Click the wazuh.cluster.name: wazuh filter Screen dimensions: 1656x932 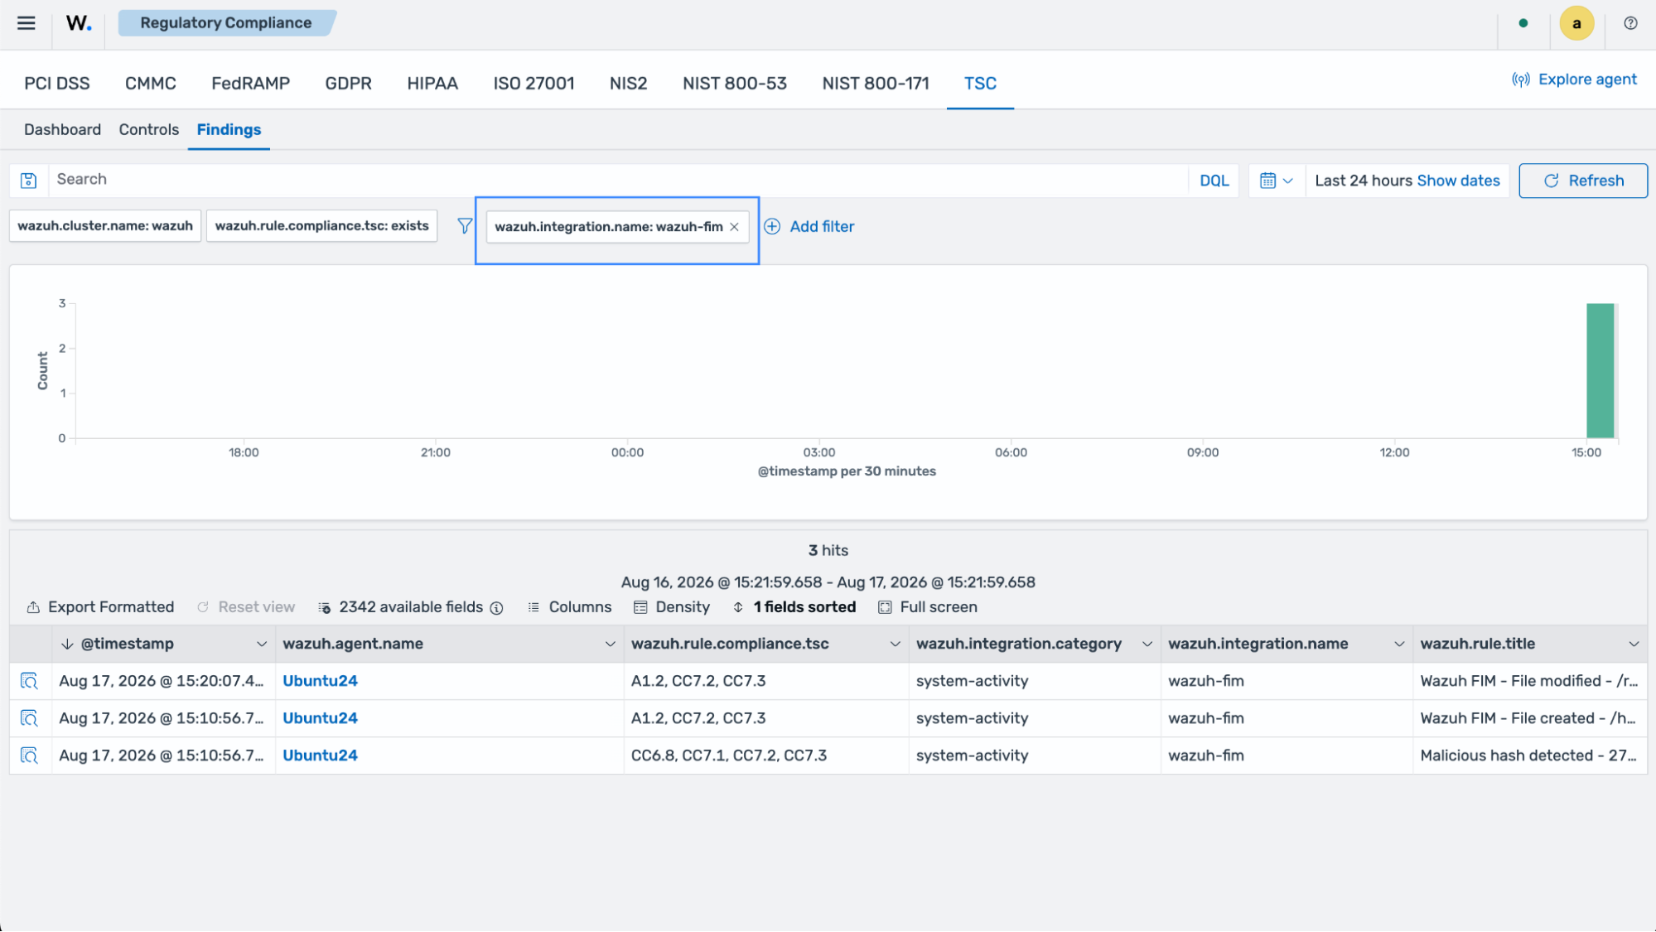(x=105, y=226)
